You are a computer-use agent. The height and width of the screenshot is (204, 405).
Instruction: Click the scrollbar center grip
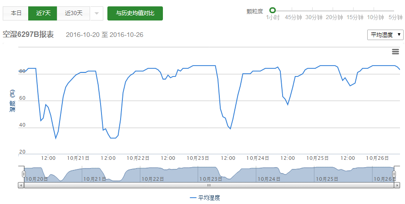pos(209,185)
